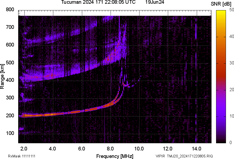Click the 'RxMask 11111111' footer text
The width and height of the screenshot is (234, 159).
(x=22, y=156)
